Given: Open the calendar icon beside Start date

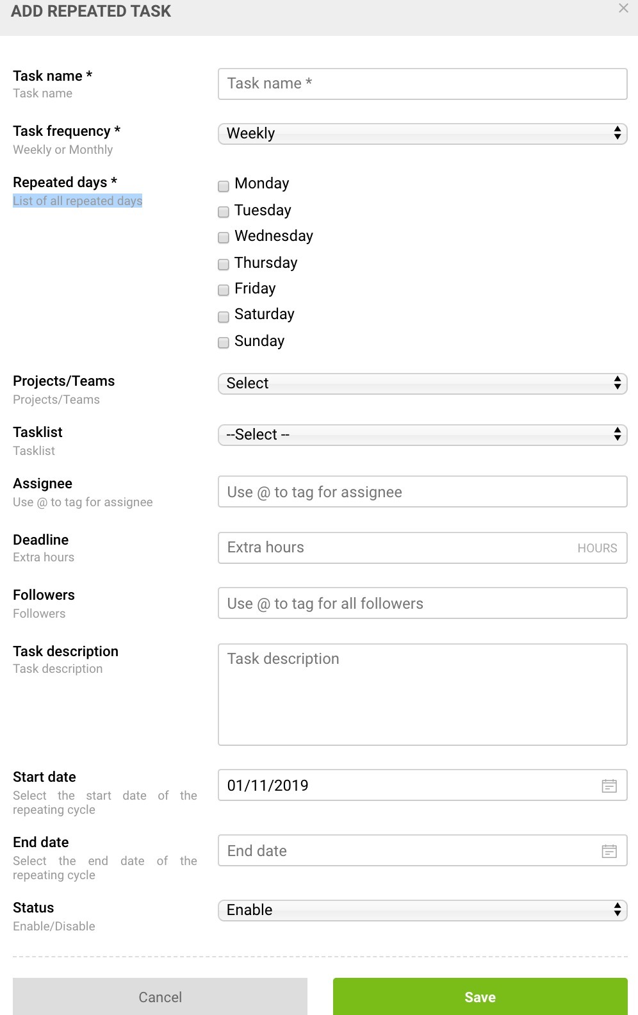Looking at the screenshot, I should 609,785.
